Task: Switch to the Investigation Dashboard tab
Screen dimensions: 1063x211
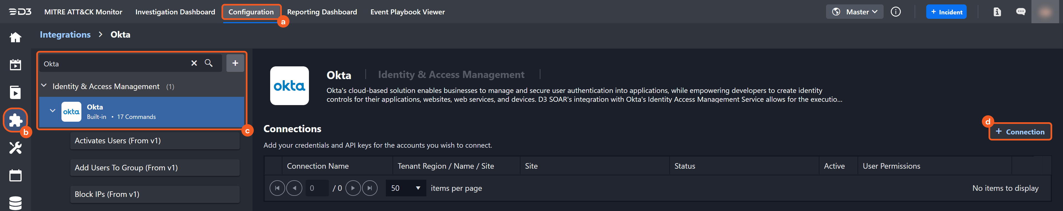Action: (x=175, y=12)
